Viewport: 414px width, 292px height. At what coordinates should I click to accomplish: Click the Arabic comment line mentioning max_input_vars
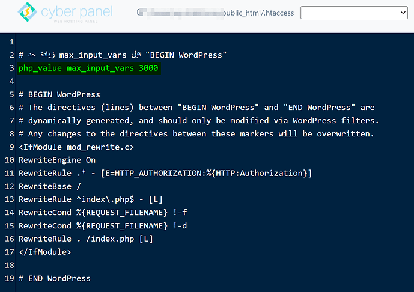pos(123,55)
